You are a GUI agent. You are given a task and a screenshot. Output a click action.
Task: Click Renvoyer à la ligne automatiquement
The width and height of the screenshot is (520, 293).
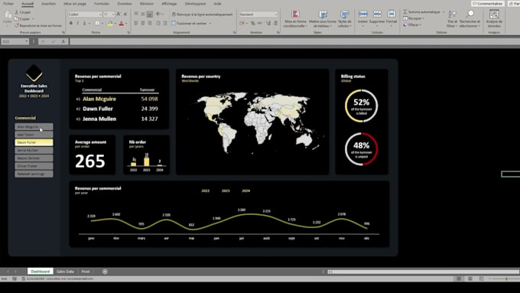[x=202, y=15]
